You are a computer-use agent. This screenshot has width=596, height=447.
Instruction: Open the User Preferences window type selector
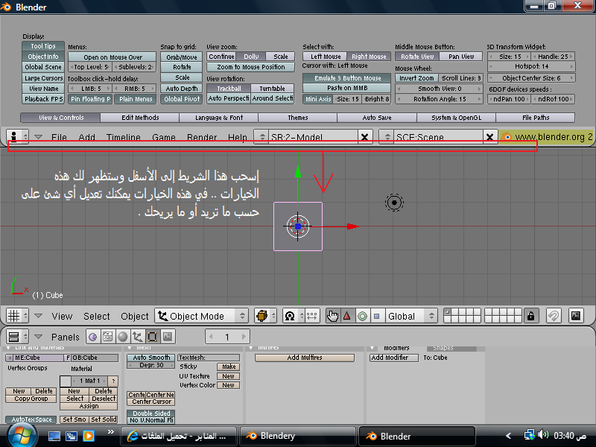(x=17, y=136)
